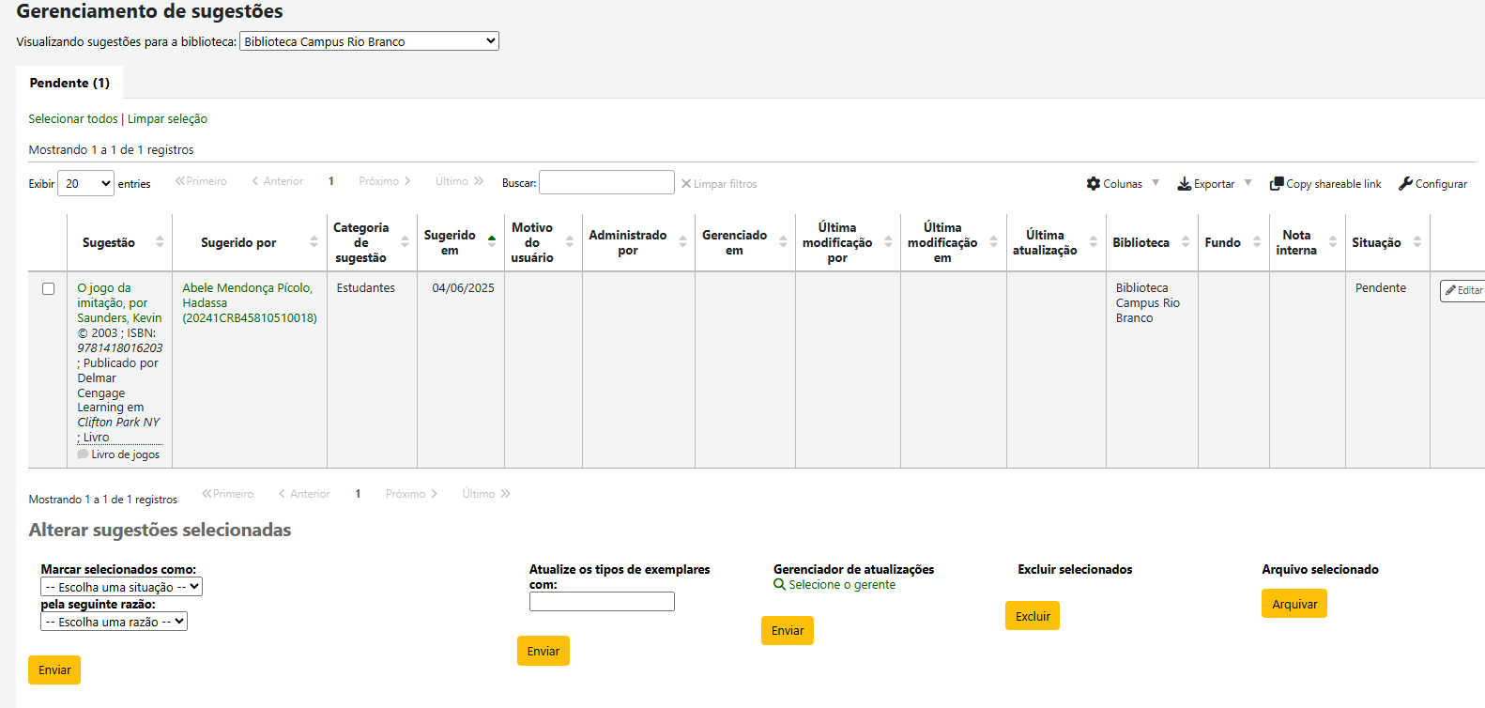Click the Copy shareable link icon

(1277, 184)
